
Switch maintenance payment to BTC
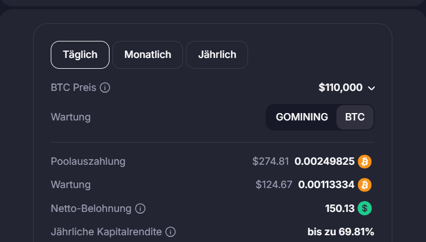tap(355, 117)
